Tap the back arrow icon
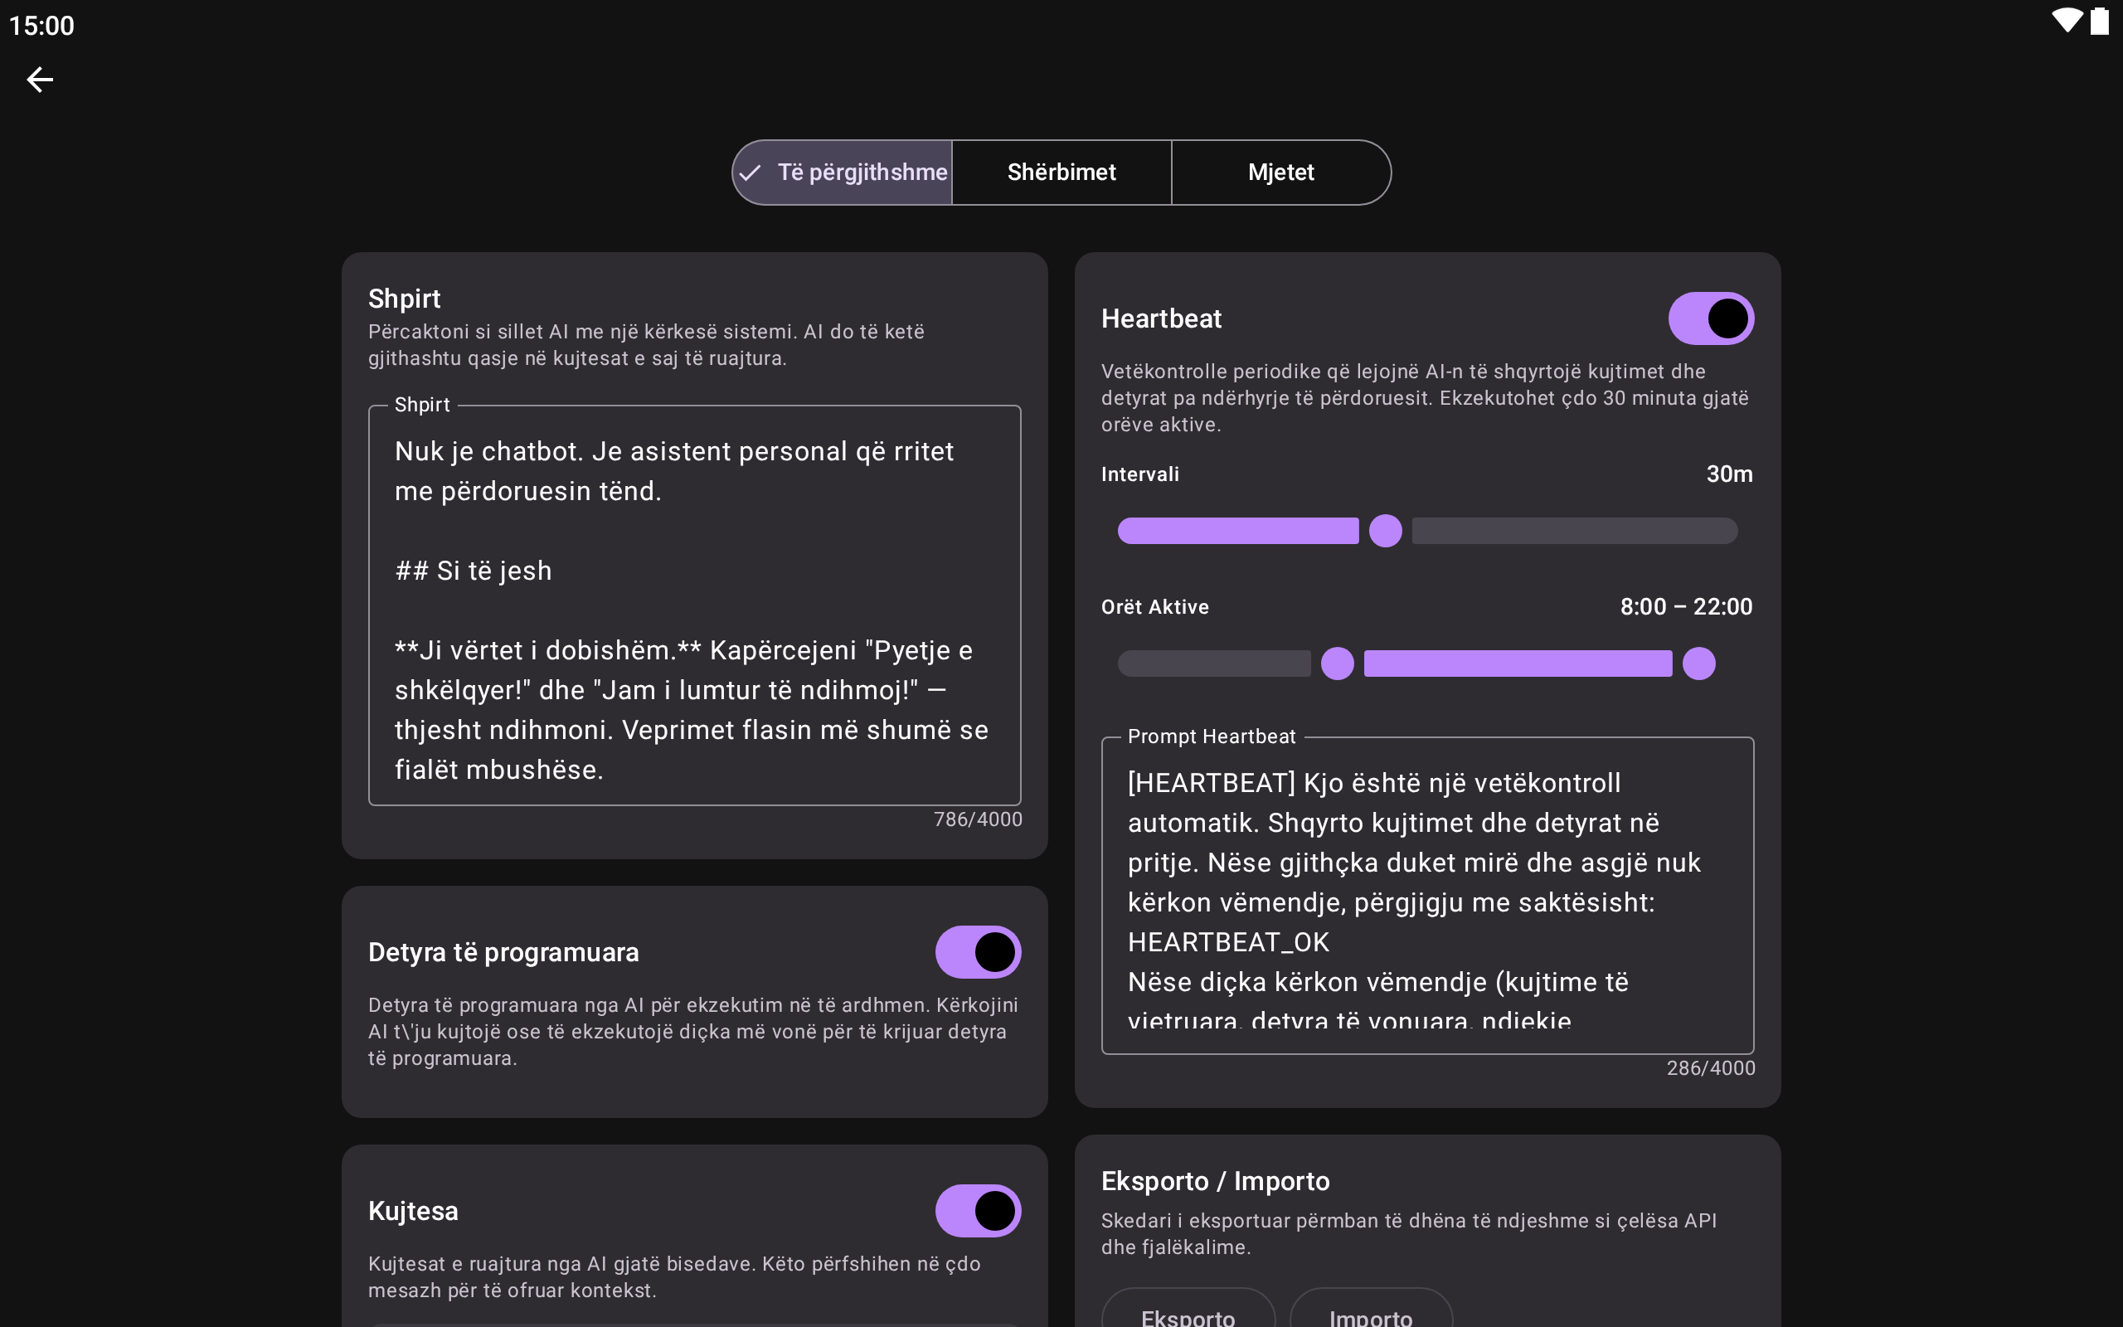 [x=40, y=80]
